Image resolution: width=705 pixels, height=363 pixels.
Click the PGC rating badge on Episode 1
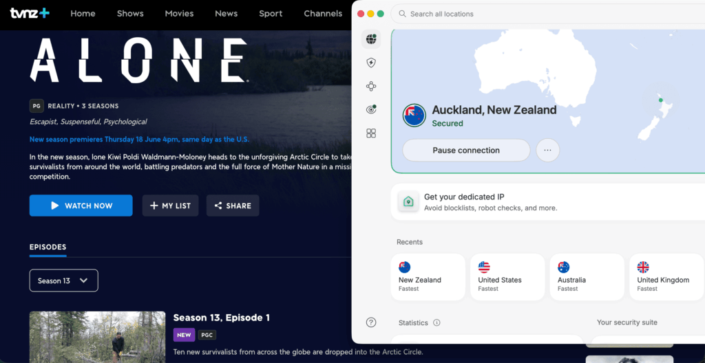(x=207, y=335)
